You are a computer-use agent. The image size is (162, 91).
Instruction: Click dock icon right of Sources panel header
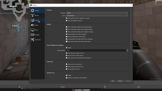pyautogui.click(x=105, y=87)
